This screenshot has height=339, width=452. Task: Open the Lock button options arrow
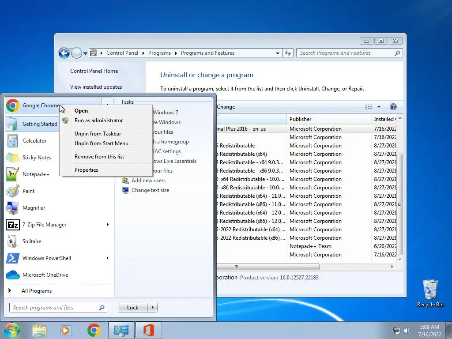click(x=152, y=308)
